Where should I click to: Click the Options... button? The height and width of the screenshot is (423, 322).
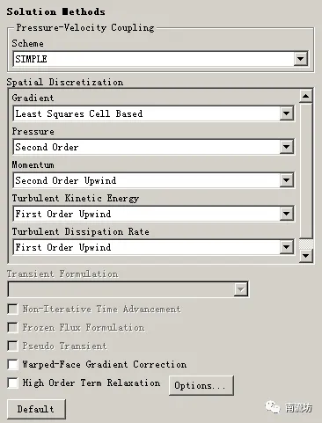point(201,385)
